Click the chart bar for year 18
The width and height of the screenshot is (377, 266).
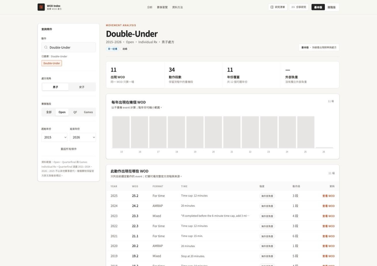coord(177,132)
